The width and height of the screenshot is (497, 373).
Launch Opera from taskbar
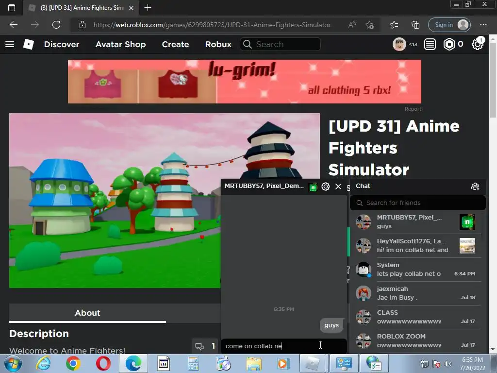(103, 363)
